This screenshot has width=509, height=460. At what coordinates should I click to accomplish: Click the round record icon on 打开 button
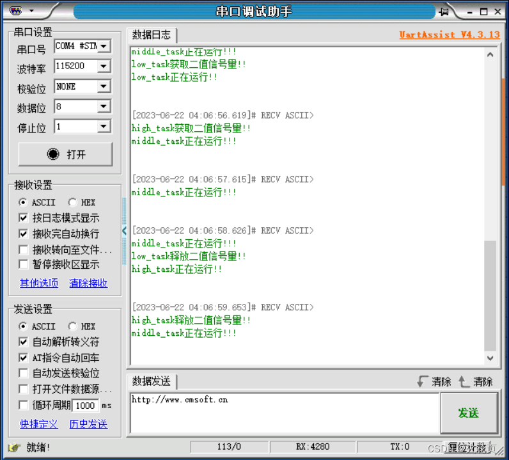(x=53, y=154)
